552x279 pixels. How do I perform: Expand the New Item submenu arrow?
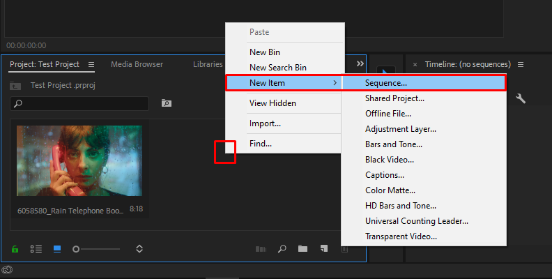tap(335, 83)
